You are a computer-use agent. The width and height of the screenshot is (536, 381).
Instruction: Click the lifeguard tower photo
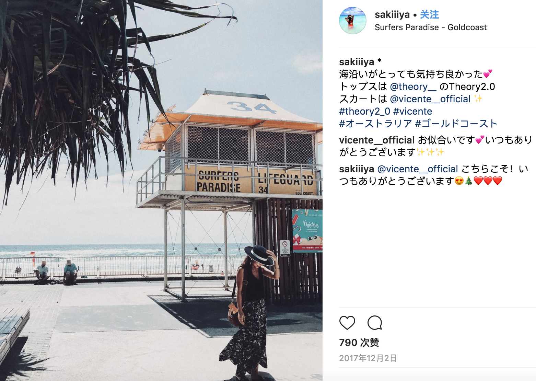[x=161, y=190]
